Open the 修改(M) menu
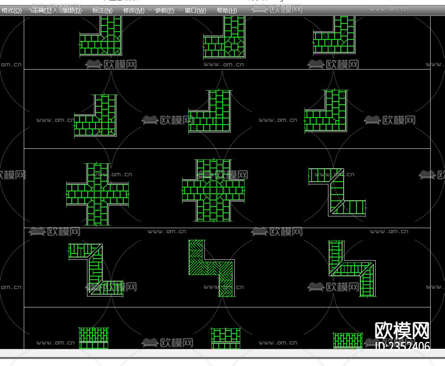The width and height of the screenshot is (445, 366). point(134,11)
